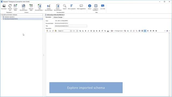Image resolution: width=172 pixels, height=97 pixels.
Task: Open the highlight color dropdown arrow
Action: (x=114, y=31)
